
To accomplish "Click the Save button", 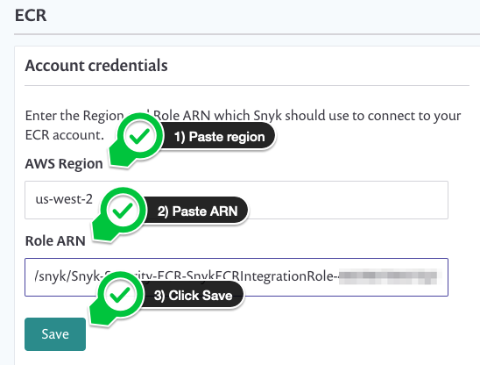I will tap(55, 334).
